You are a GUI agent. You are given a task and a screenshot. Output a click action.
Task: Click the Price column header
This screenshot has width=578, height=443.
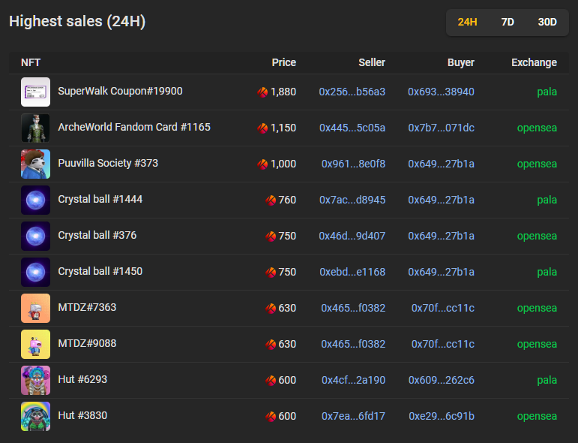point(284,62)
